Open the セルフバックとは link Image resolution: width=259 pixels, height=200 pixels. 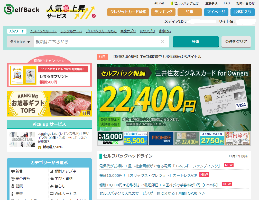coord(186,3)
